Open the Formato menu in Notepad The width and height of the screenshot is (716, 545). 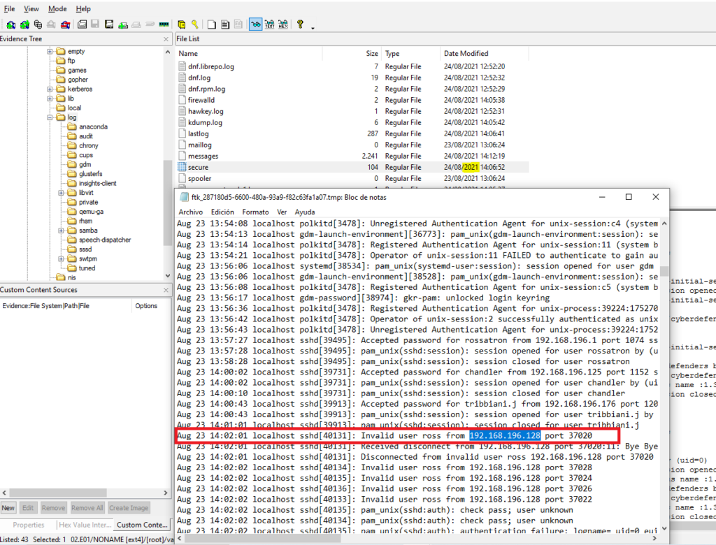pos(255,212)
